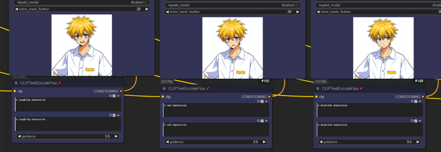Click speaker icon above first laughing expression textbox
Screen dimensions: 441x152
[119, 96]
